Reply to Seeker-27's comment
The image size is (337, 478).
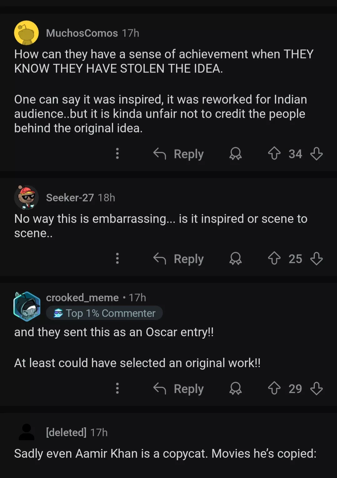pyautogui.click(x=179, y=259)
